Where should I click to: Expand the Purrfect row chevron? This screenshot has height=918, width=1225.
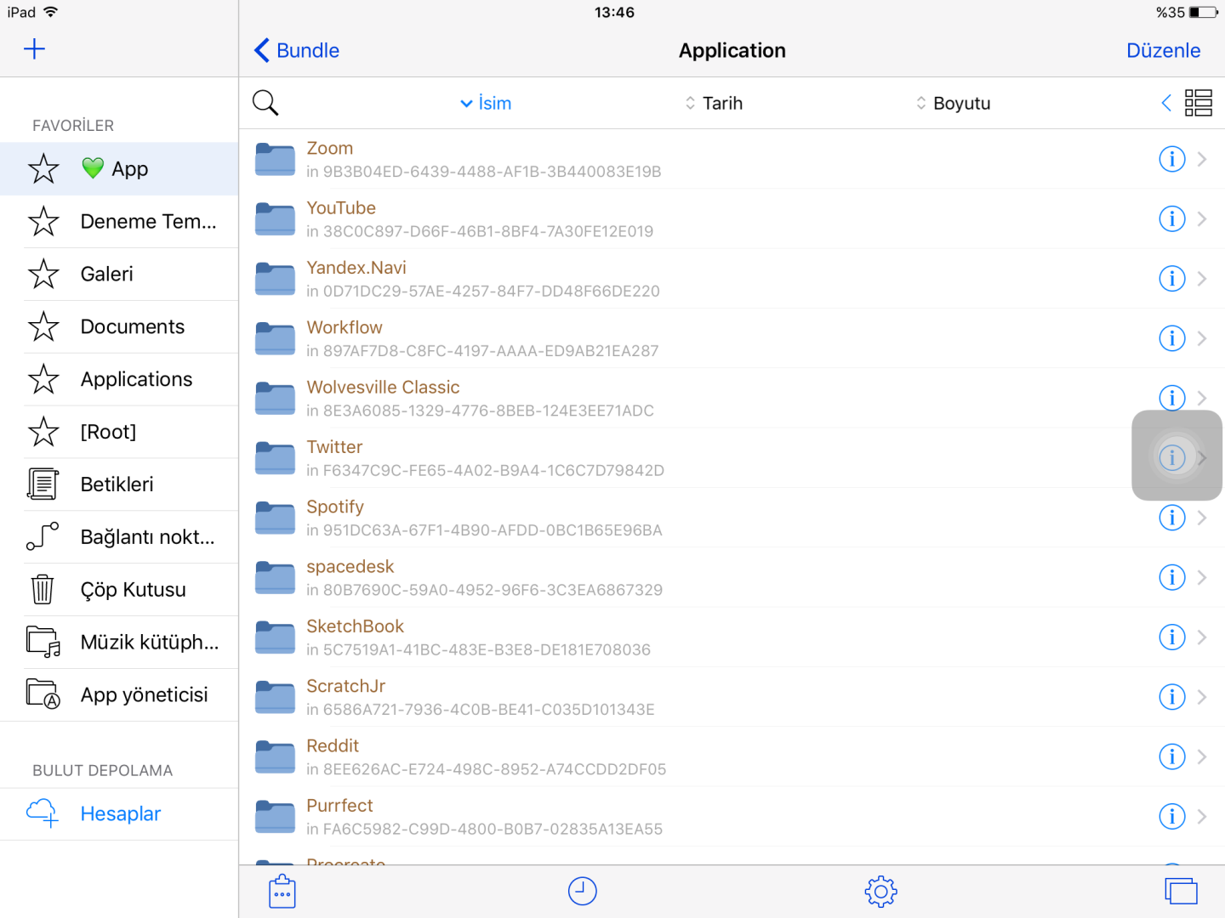[x=1202, y=817]
